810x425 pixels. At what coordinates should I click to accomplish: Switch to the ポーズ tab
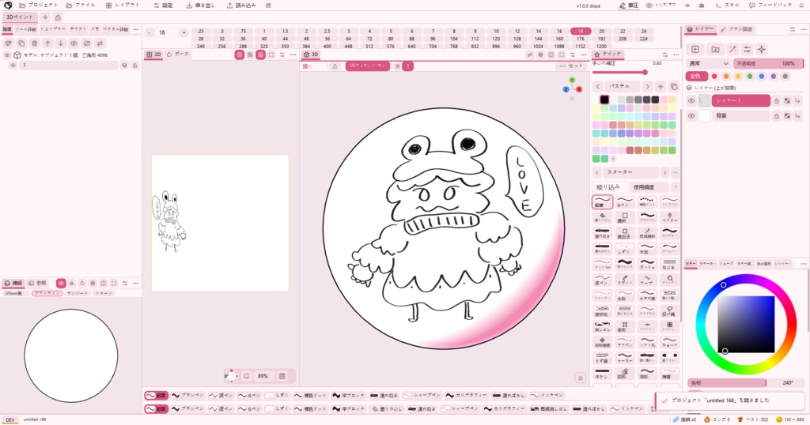tap(177, 55)
